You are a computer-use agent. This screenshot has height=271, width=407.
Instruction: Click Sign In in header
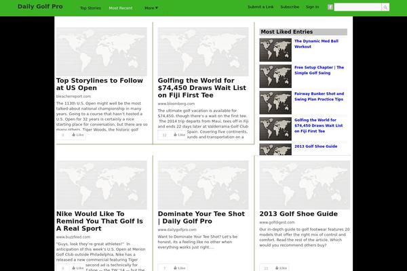312,7
